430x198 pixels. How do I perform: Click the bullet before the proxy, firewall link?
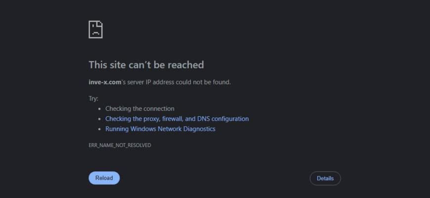click(100, 119)
